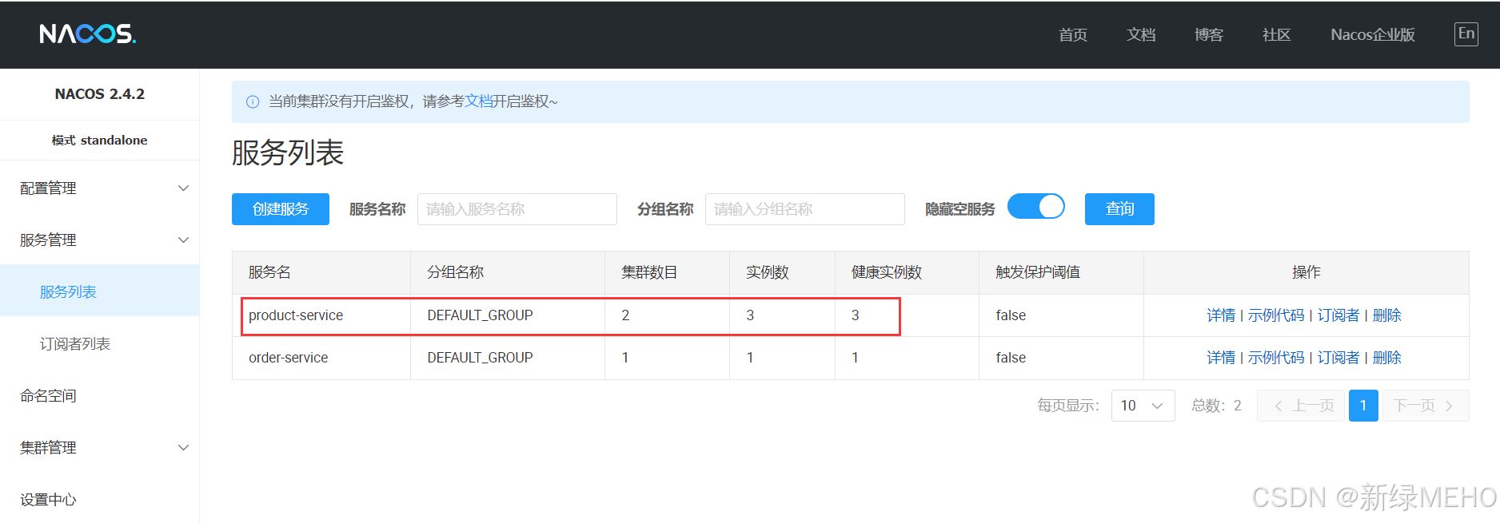Open Nacos企业版 in top navigation

(1373, 35)
